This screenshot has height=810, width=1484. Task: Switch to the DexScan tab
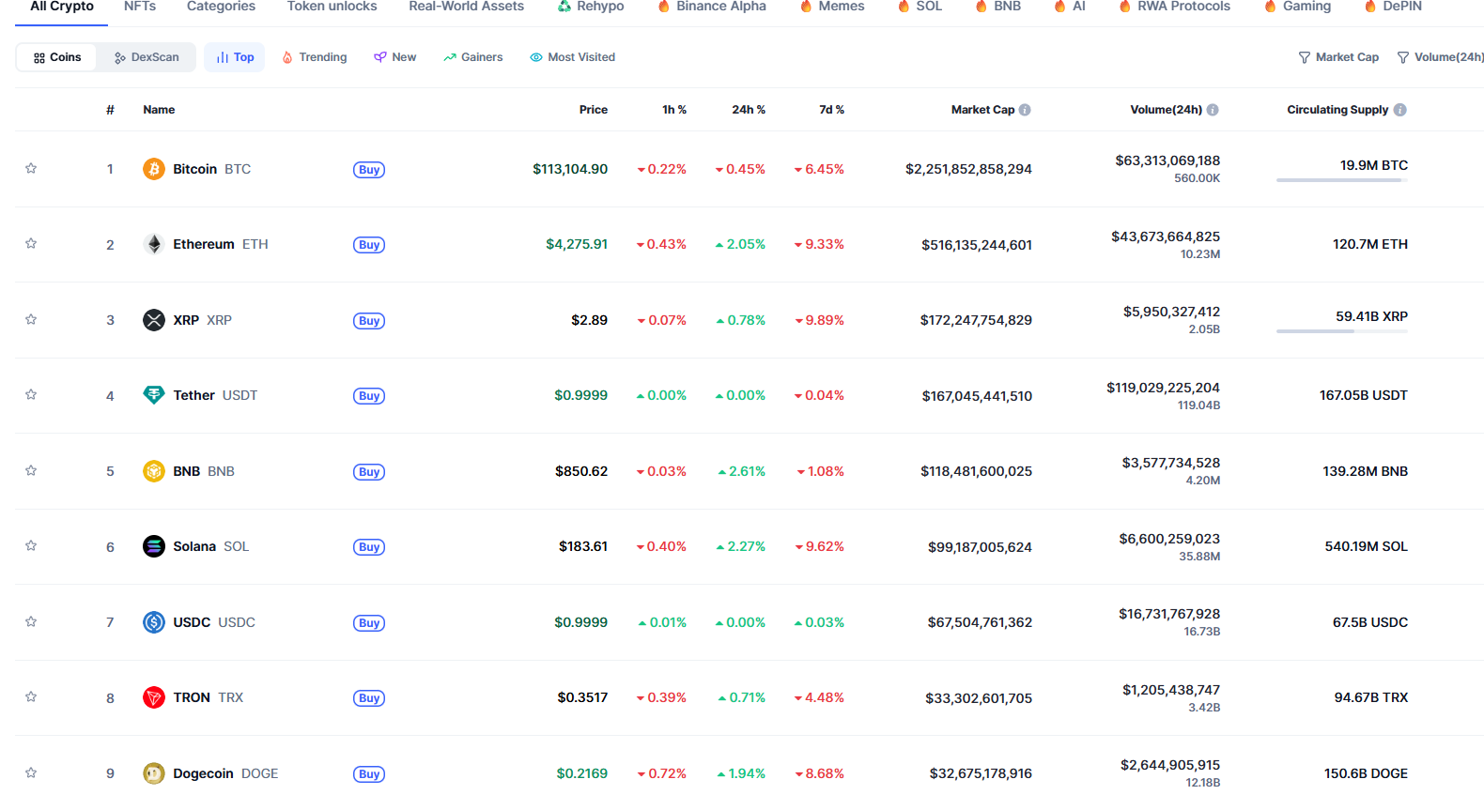click(147, 57)
